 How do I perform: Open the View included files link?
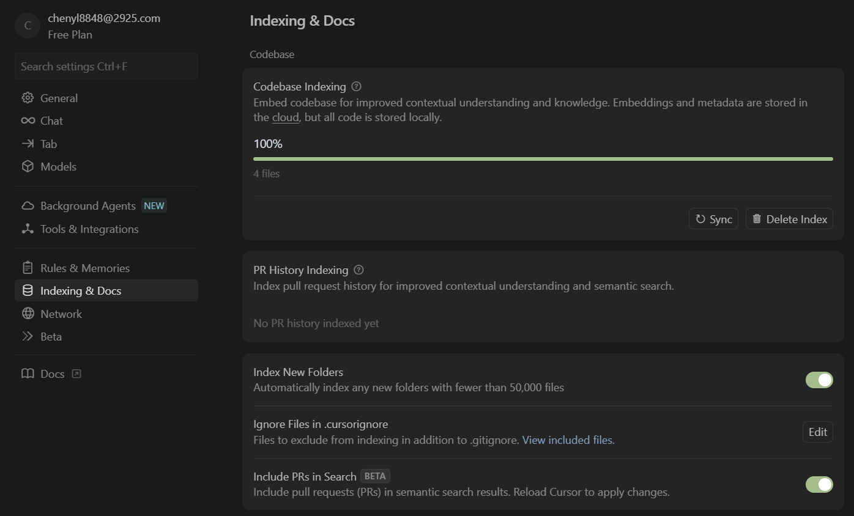[x=568, y=440]
